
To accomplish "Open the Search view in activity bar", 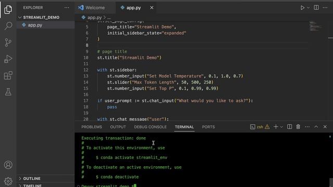I will point(8,26).
